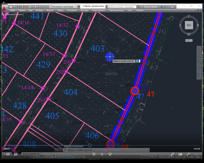Close the command line with its X
The width and height of the screenshot is (204, 163).
(x=57, y=150)
